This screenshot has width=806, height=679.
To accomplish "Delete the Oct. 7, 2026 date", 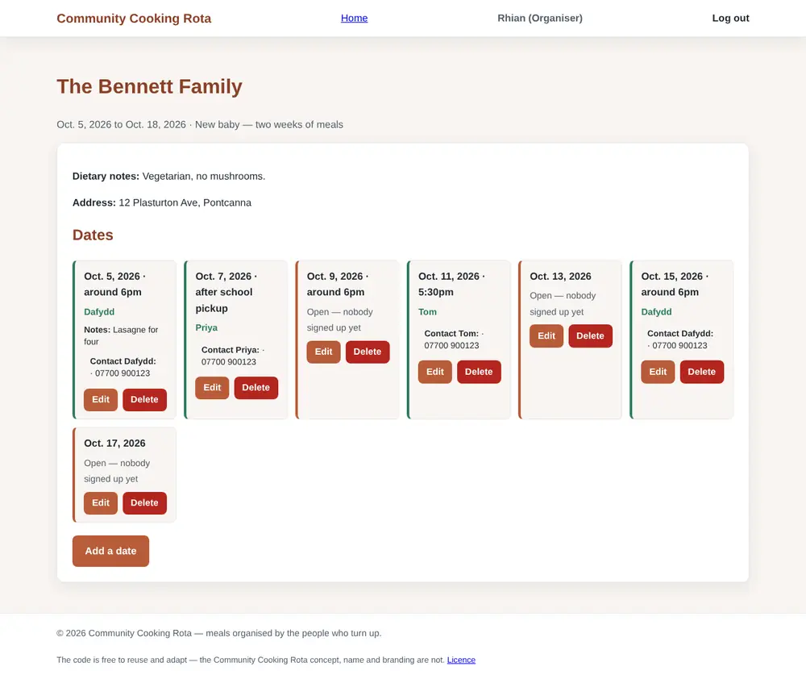I will (256, 388).
